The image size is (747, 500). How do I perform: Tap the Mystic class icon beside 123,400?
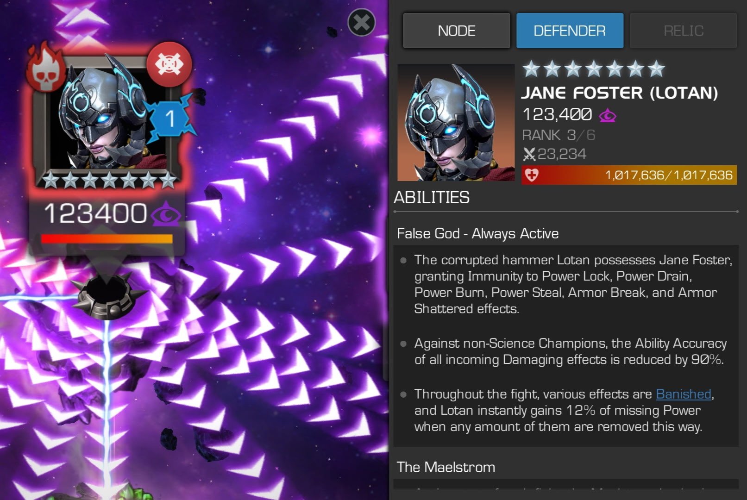pyautogui.click(x=607, y=115)
